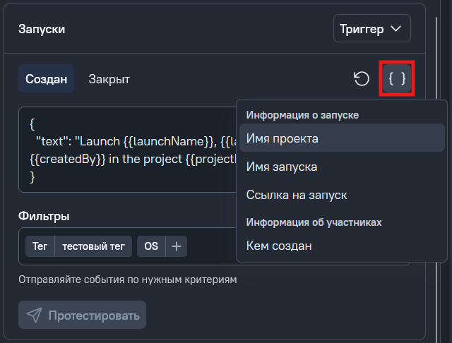Click the Запуски section header

tap(42, 29)
